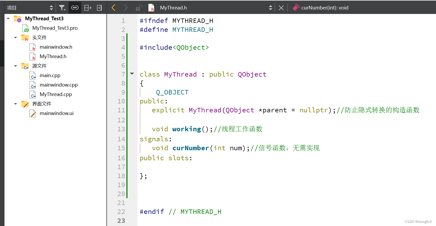Open mainwindow.ui form file

(x=57, y=113)
